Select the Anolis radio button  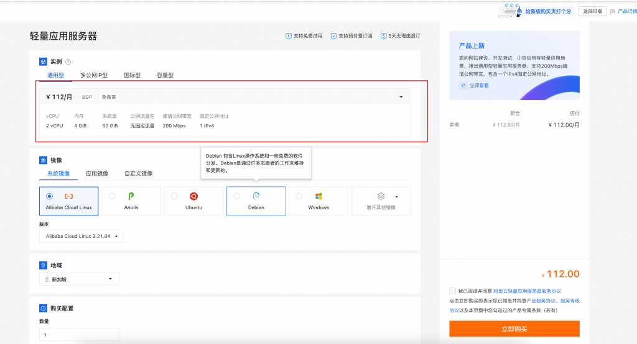pyautogui.click(x=112, y=196)
